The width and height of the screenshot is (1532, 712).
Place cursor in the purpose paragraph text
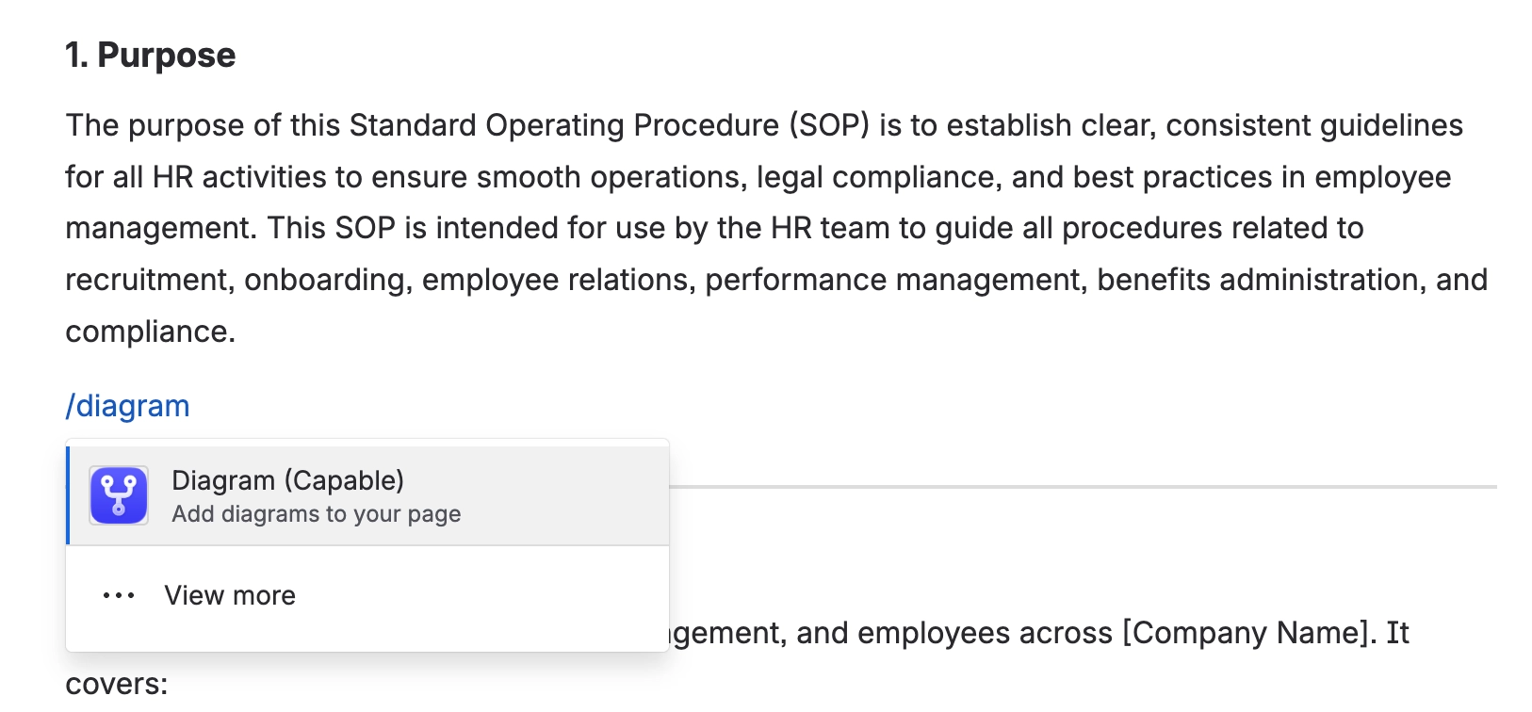(660, 226)
